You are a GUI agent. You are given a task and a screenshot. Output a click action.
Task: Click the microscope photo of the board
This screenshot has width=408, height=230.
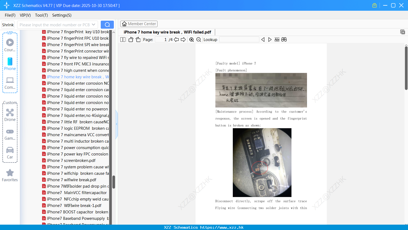click(x=262, y=162)
